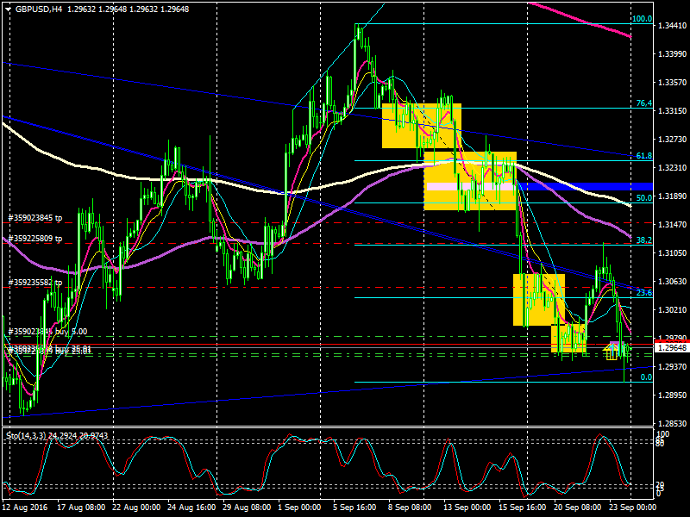Select the pink rectangle inside yellow zone
Image resolution: width=690 pixels, height=517 pixels.
(472, 186)
